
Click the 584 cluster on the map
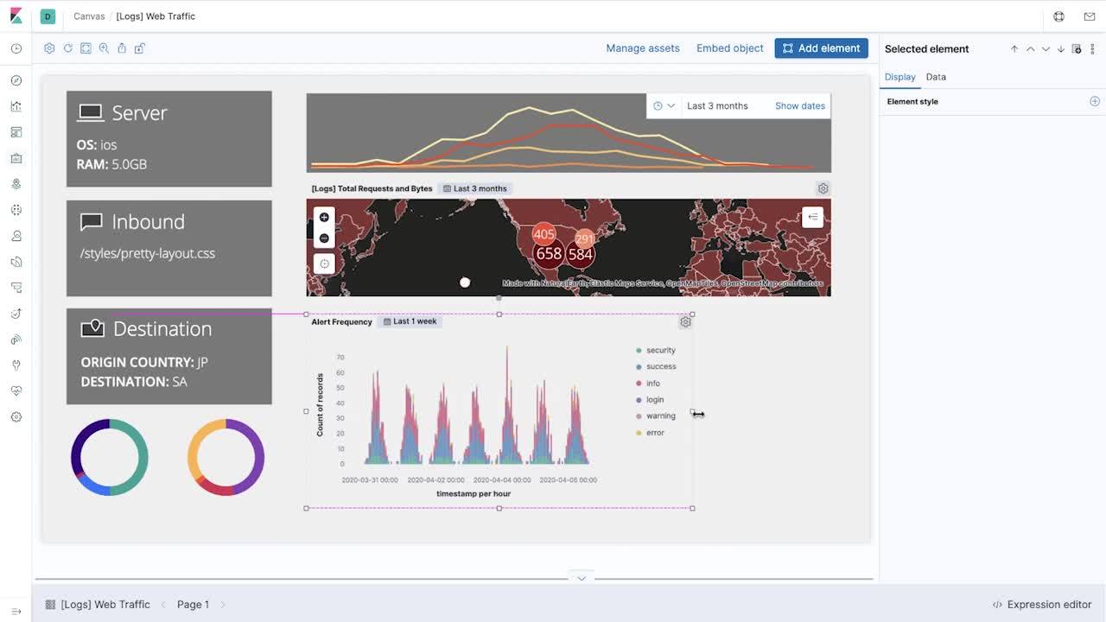581,254
